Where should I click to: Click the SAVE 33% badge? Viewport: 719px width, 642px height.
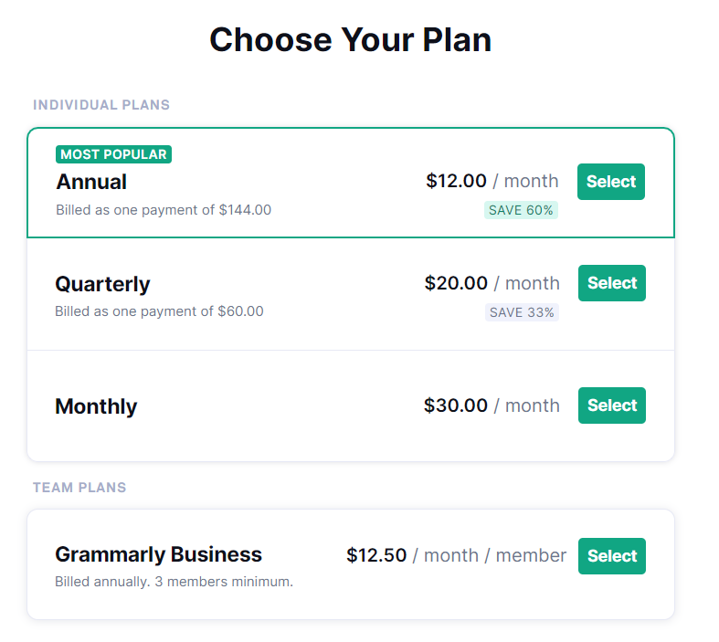(x=522, y=312)
